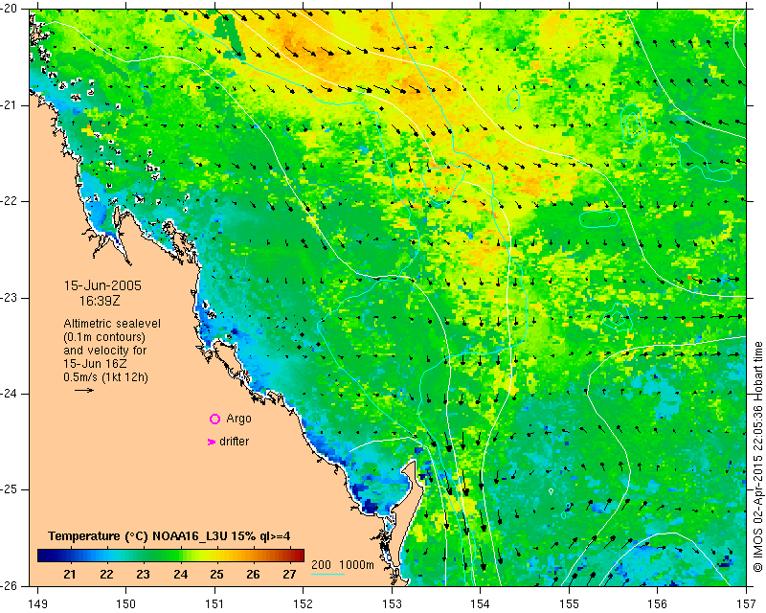The height and width of the screenshot is (613, 766).
Task: Click longitude axis label '154'
Action: point(481,604)
